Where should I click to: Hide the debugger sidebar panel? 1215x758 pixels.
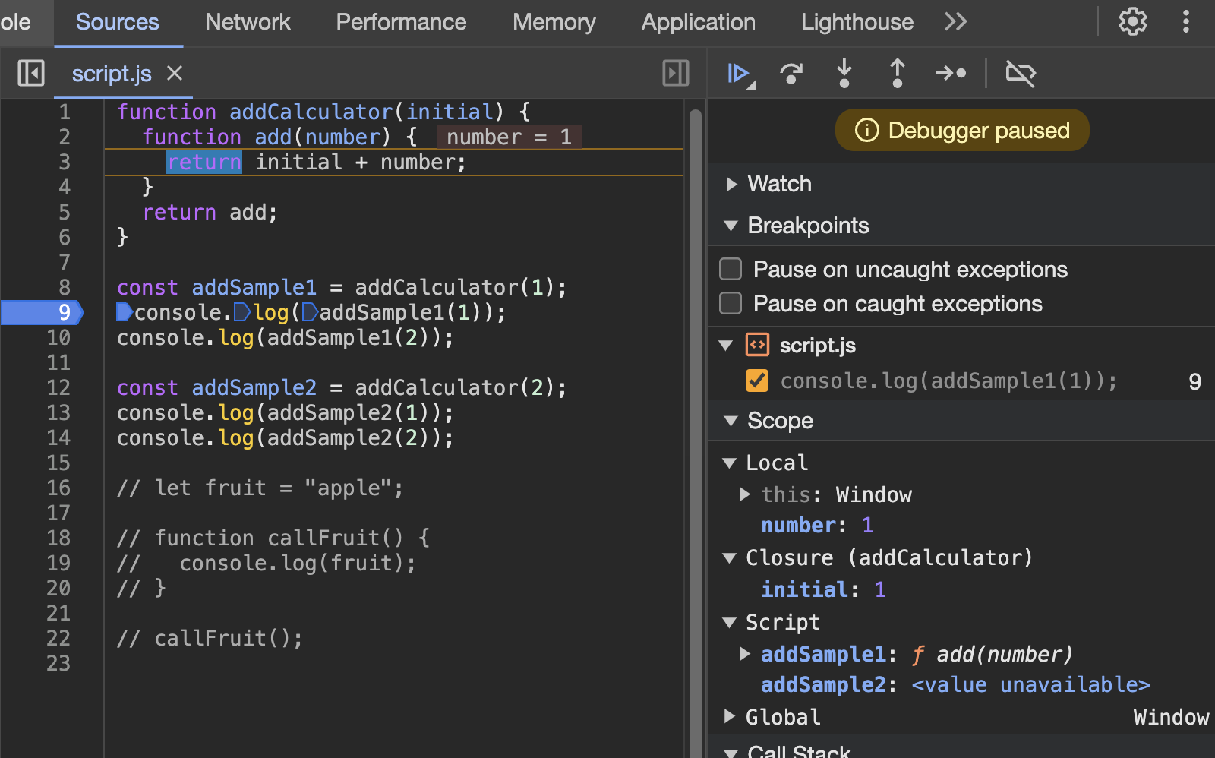coord(675,74)
